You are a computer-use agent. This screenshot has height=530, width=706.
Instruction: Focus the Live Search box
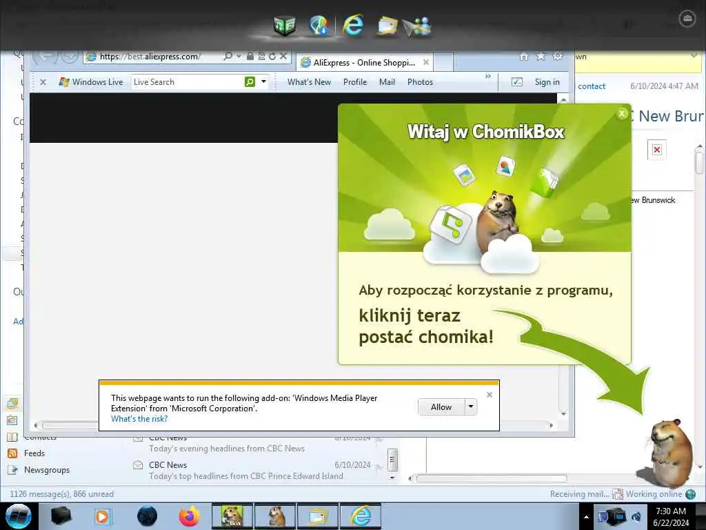click(x=187, y=82)
